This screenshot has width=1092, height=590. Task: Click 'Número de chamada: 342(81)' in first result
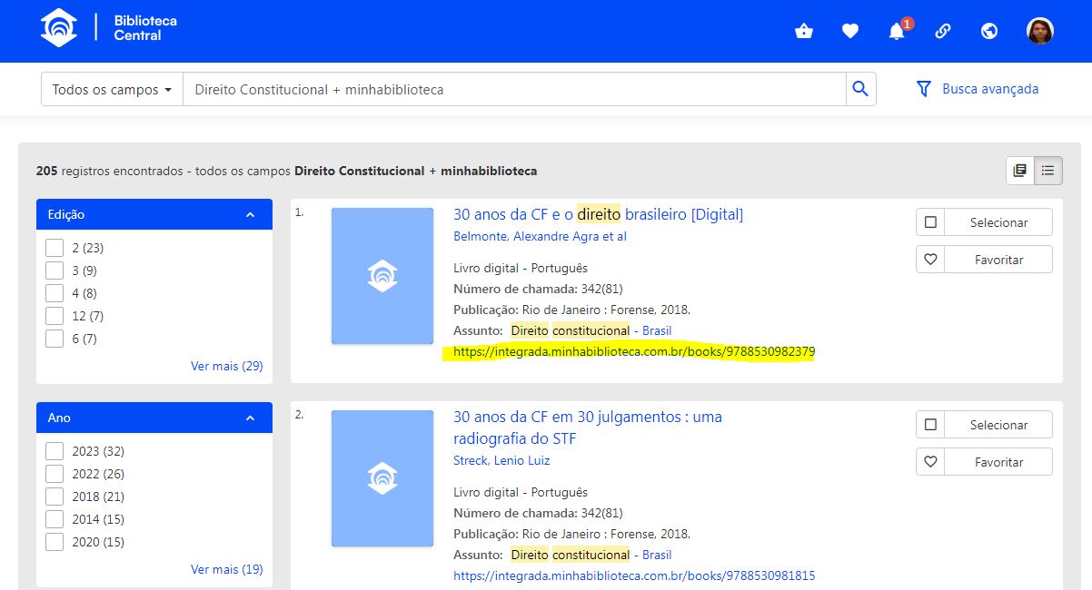click(538, 289)
